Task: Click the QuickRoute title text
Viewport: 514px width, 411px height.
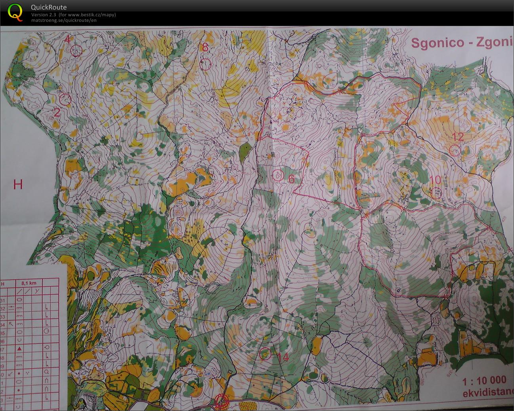Action: coord(49,7)
